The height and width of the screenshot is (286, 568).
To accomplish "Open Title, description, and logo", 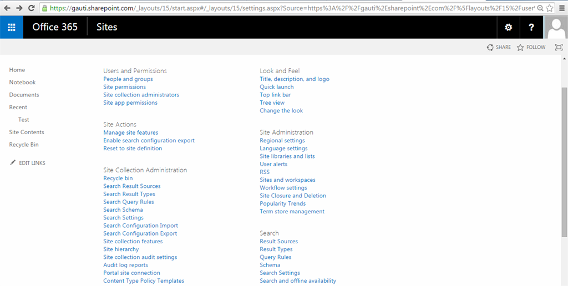I will pos(295,79).
